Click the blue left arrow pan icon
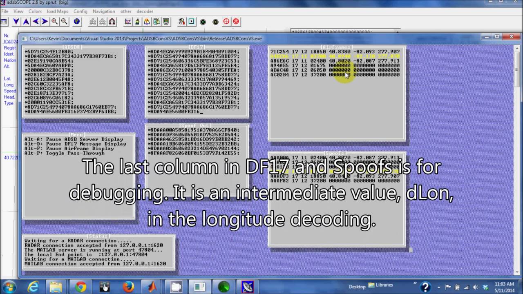The image size is (523, 294). 35,22
